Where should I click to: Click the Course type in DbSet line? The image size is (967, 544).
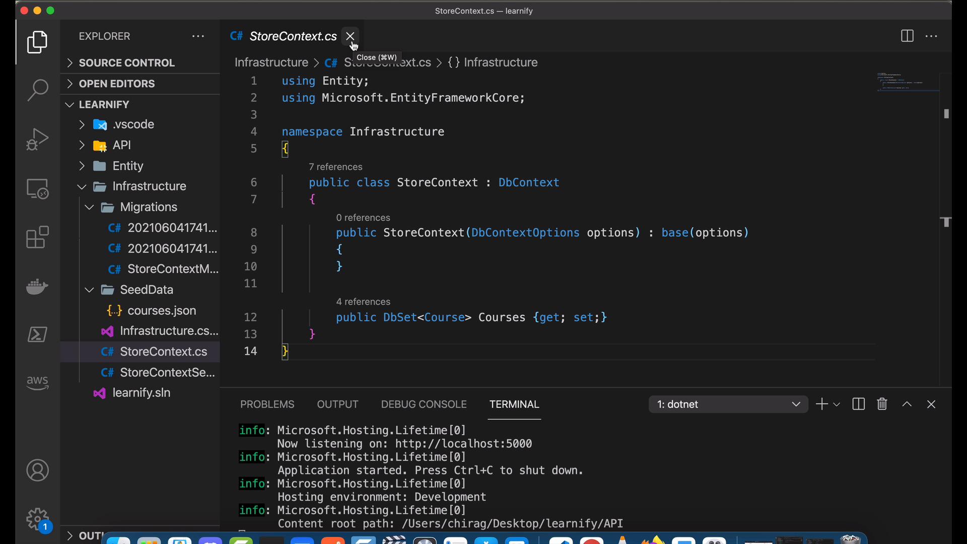coord(444,317)
